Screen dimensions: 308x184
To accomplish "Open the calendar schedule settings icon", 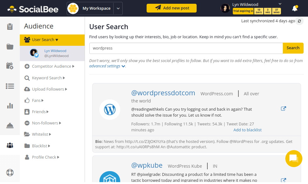I will click(10, 66).
